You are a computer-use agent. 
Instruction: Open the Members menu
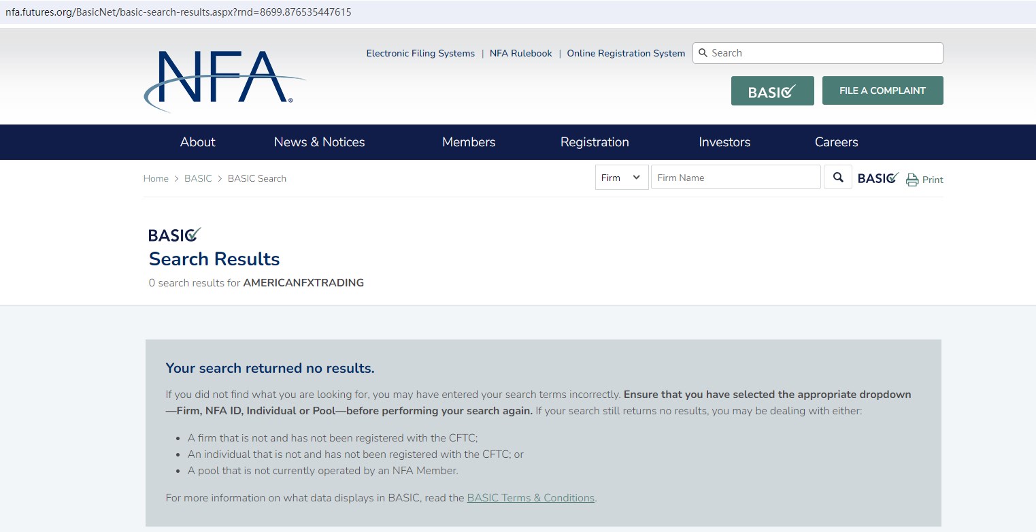469,142
